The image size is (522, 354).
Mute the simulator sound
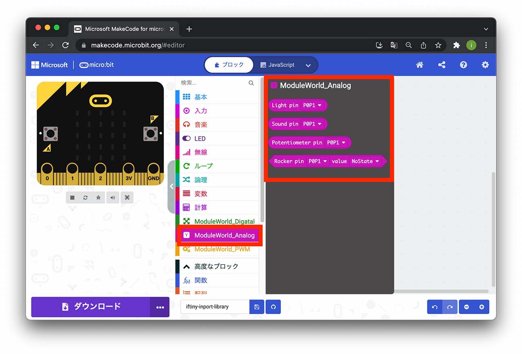(113, 197)
